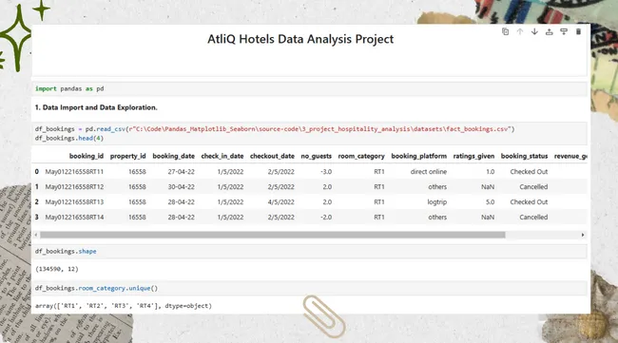Screen dimensions: 618x343
Task: Click booking ID May012216558RT14
Action: coord(74,217)
